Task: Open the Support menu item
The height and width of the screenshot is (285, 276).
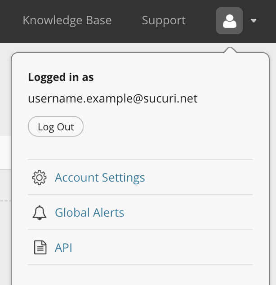Action: 164,21
